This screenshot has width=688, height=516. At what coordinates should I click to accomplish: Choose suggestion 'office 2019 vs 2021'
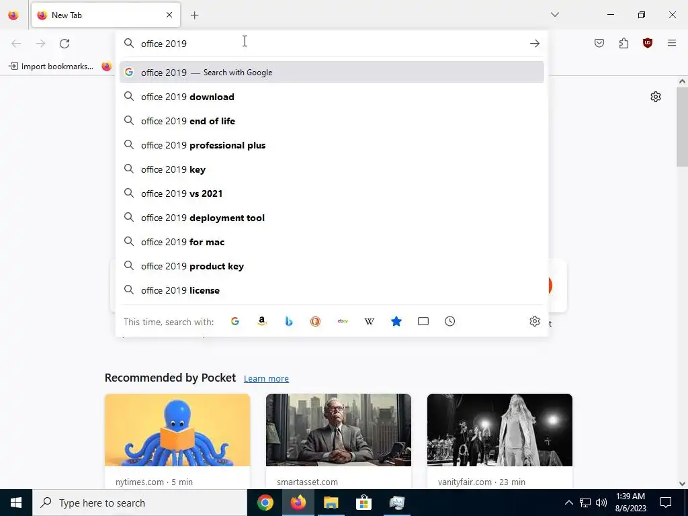[332, 193]
